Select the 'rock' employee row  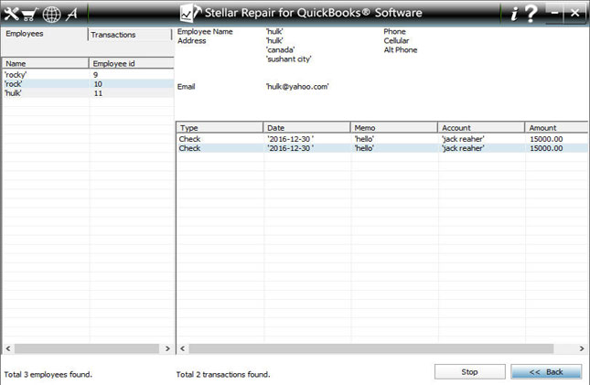tap(88, 83)
